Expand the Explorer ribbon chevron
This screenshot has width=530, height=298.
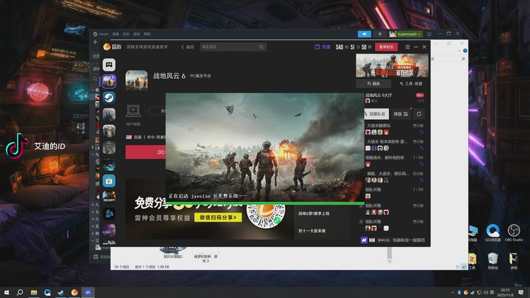[x=459, y=51]
